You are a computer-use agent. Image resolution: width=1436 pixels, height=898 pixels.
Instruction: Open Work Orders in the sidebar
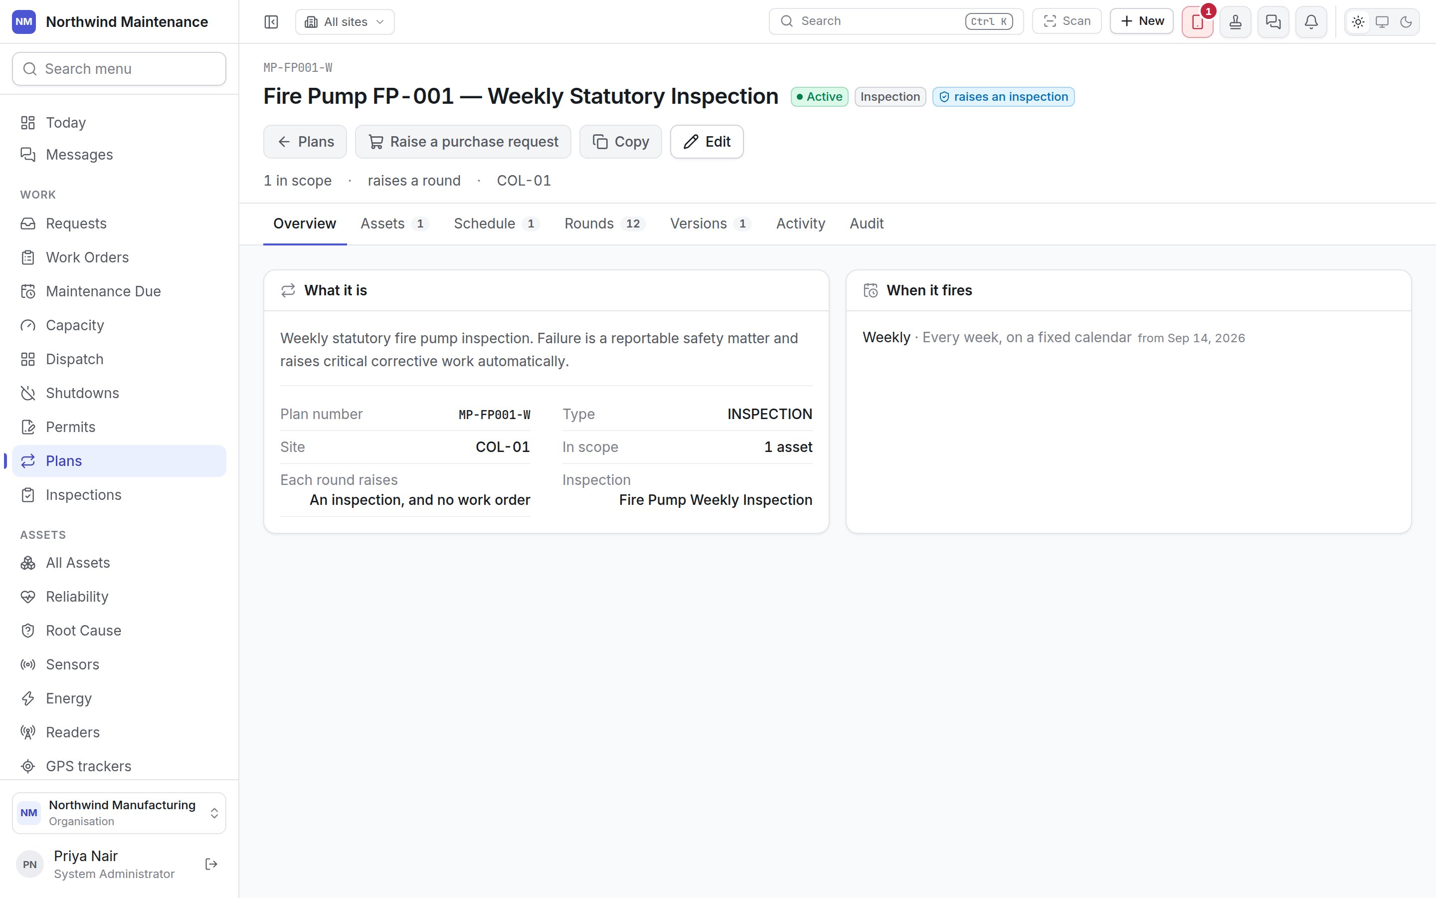tap(119, 257)
